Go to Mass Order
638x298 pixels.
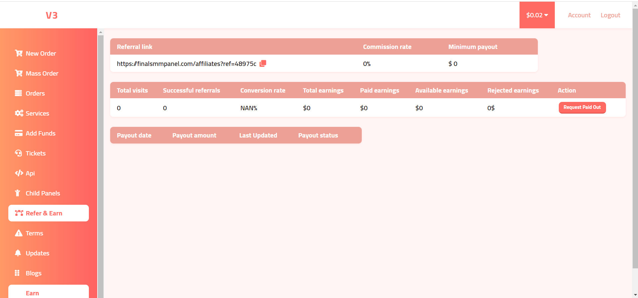click(x=49, y=73)
